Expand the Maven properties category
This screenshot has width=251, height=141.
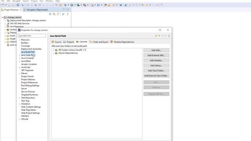click(x=20, y=73)
